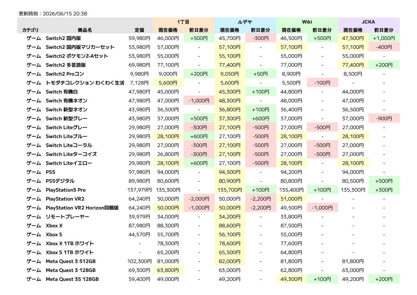
Task: Click 1丁目's 78,300円 price for Xbox X 1TB ホワイト
Action: (169, 244)
